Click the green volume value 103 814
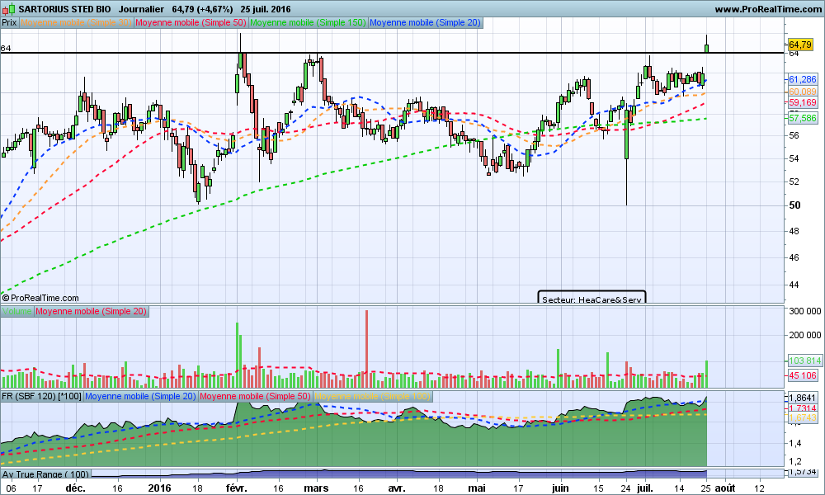 (x=805, y=361)
